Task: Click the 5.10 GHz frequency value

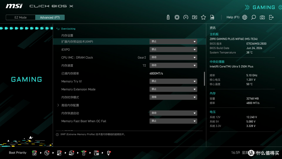Action: 252,75
